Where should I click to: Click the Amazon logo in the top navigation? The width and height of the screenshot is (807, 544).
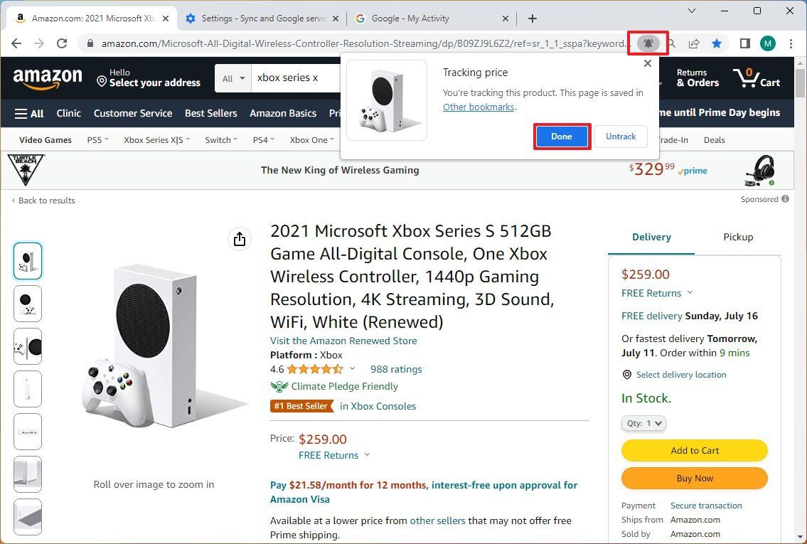[x=47, y=78]
